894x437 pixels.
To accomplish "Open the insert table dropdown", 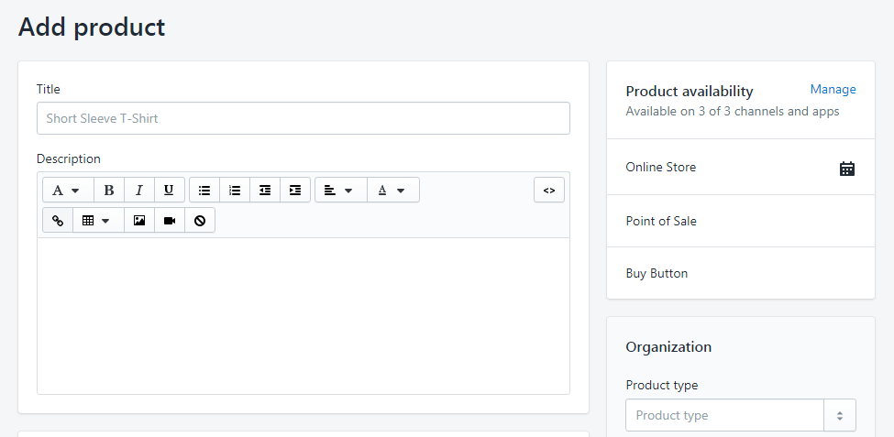I will point(98,221).
